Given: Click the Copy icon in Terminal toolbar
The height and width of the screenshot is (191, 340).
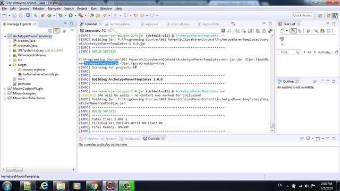Looking at the screenshot, I should pyautogui.click(x=258, y=31).
